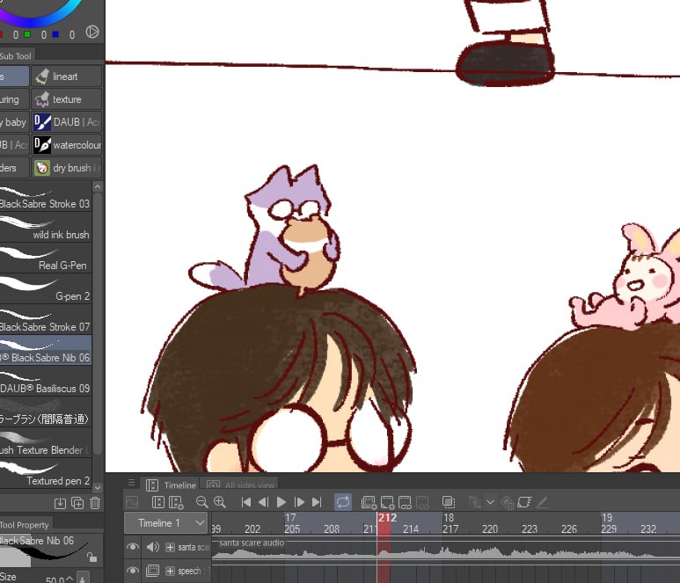The width and height of the screenshot is (680, 583).
Task: Open the Sub Tool tab
Action: point(16,56)
